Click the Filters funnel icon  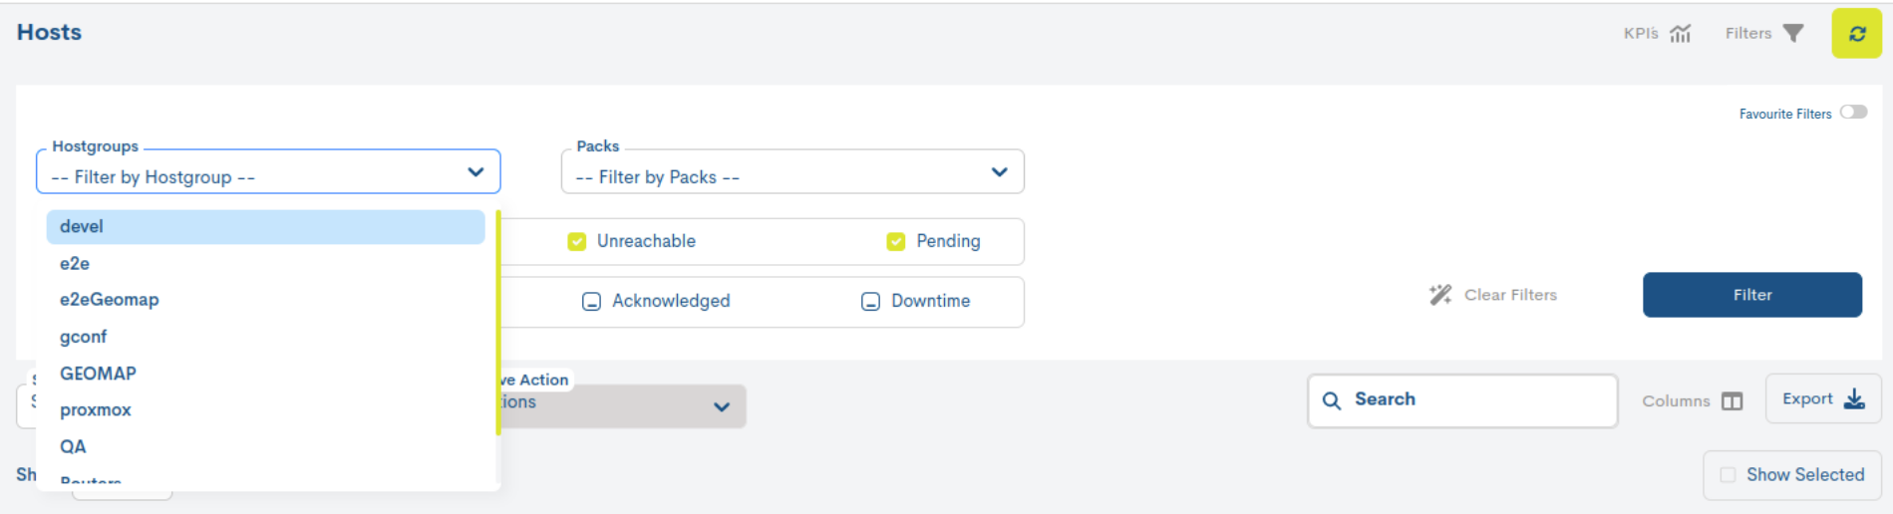(1793, 33)
